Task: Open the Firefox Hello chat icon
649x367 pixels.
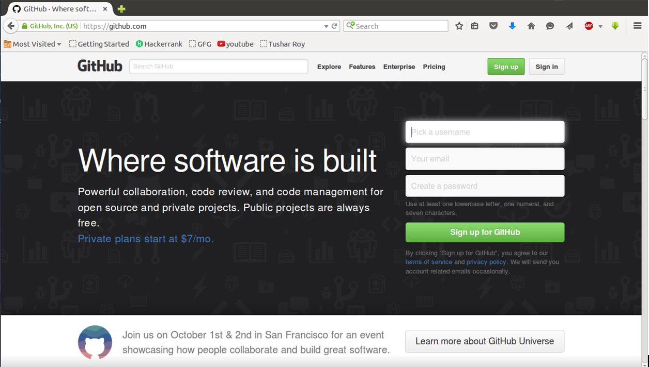Action: [550, 26]
